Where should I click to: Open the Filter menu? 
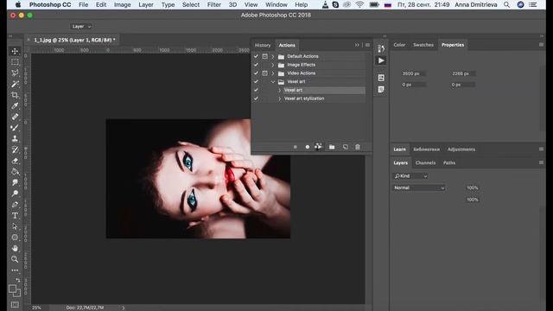click(213, 4)
